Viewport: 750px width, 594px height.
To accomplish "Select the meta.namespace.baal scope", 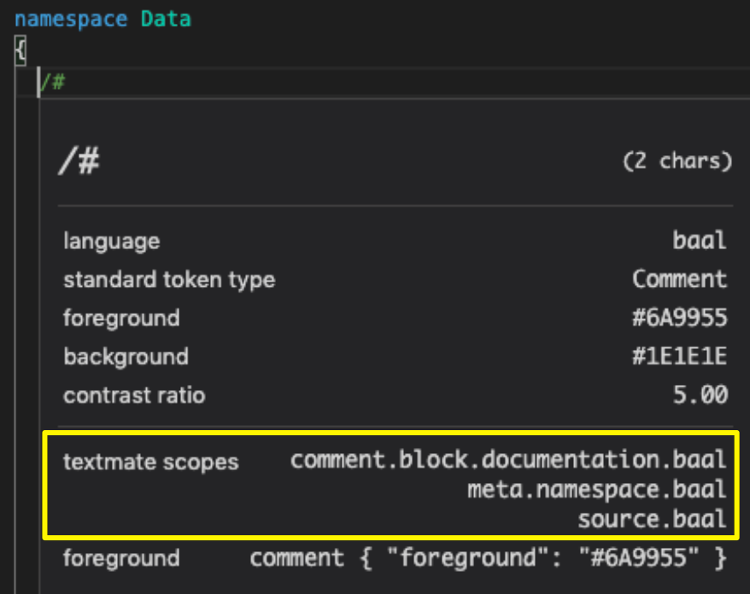I will 596,490.
